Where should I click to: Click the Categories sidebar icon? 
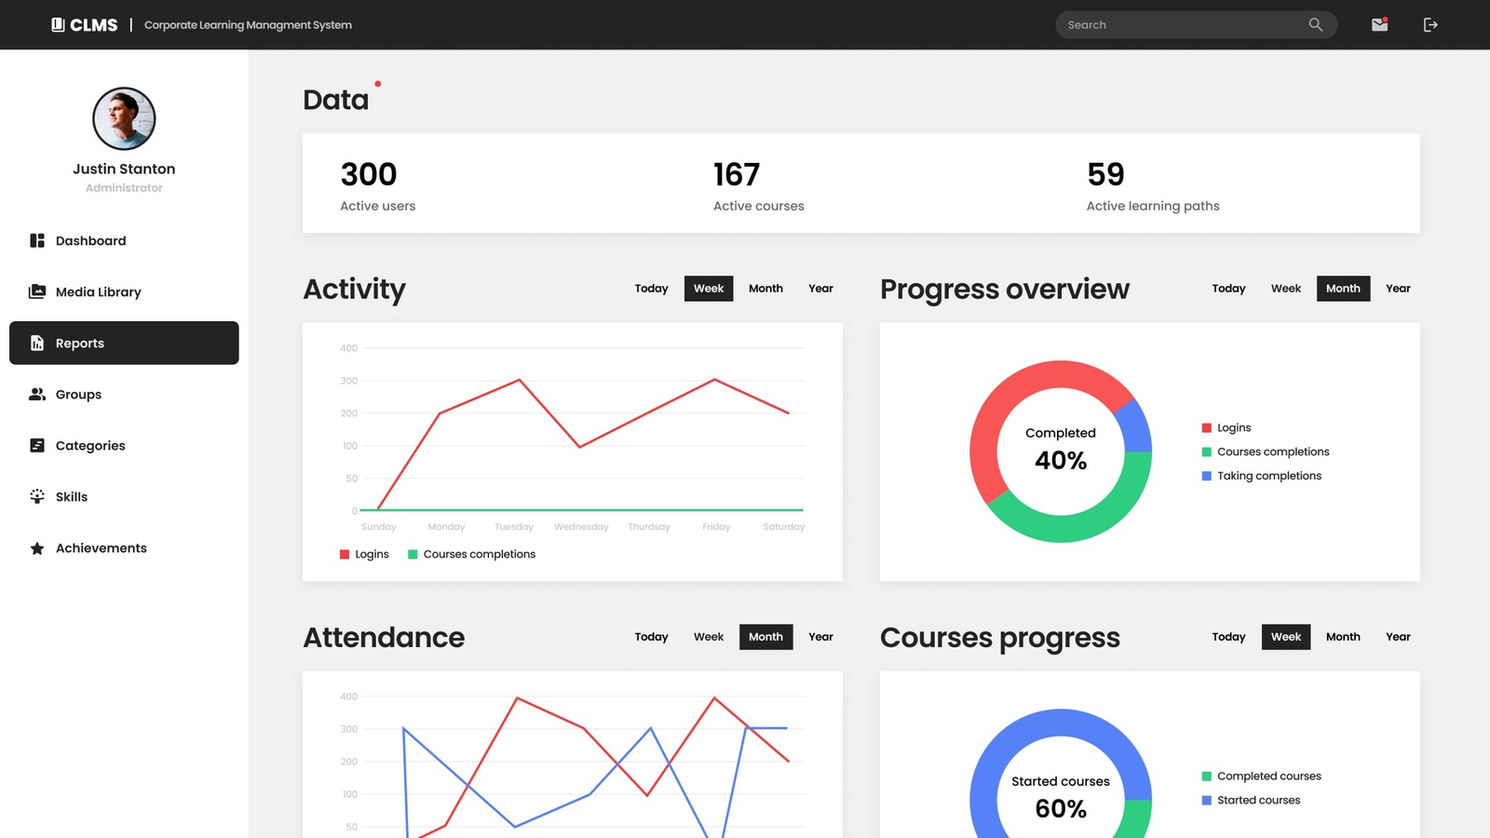point(37,446)
